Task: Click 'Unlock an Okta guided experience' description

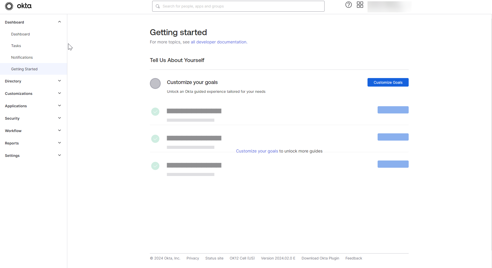Action: (x=216, y=91)
